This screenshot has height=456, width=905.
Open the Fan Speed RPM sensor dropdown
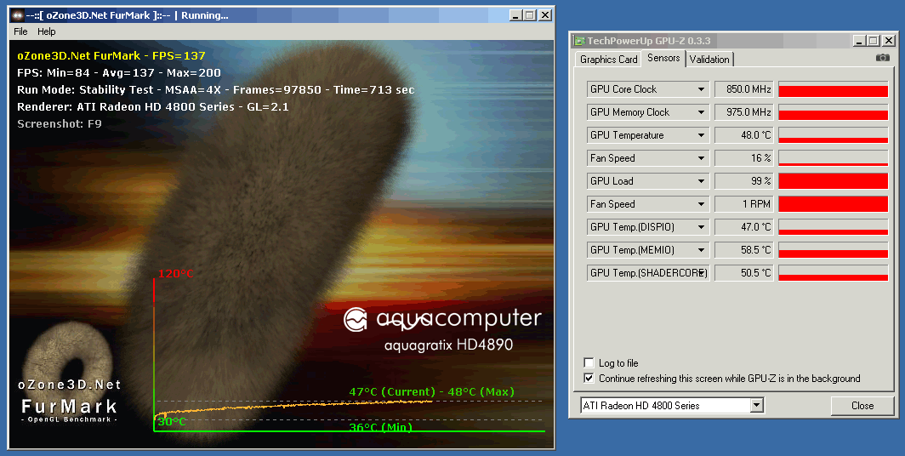[x=701, y=204]
